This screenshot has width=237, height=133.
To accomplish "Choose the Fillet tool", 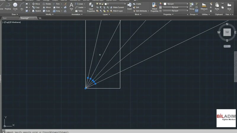I will 56,7.
